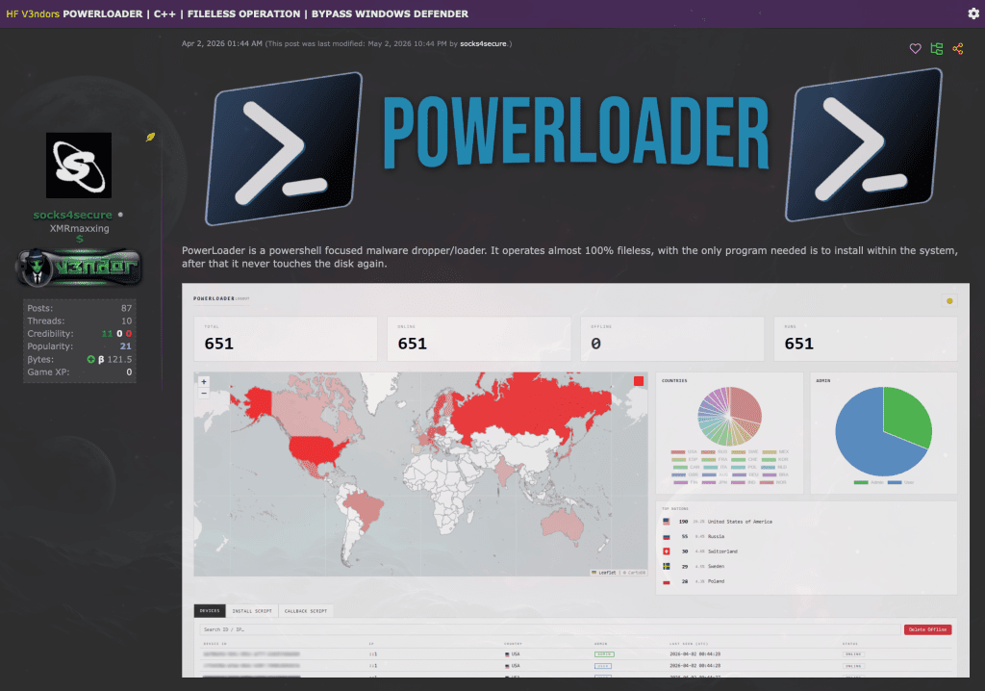Image resolution: width=985 pixels, height=691 pixels.
Task: Click the Bytes amount 121.5
Action: click(x=119, y=360)
